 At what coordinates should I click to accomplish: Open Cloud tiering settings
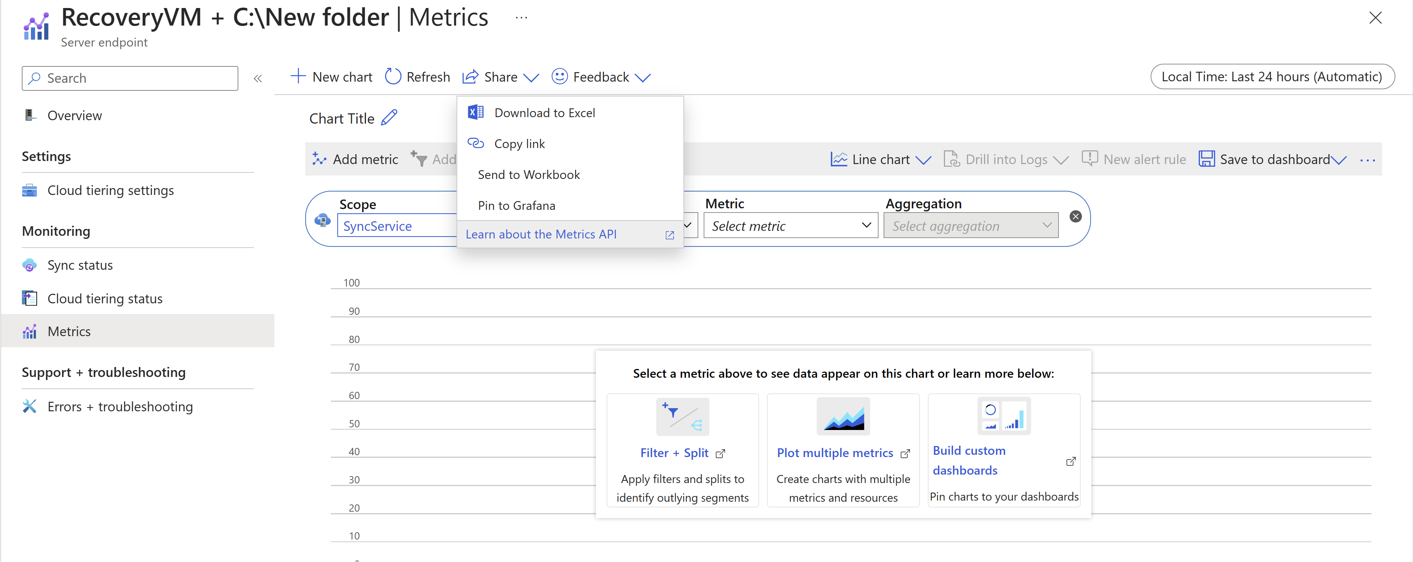point(110,190)
